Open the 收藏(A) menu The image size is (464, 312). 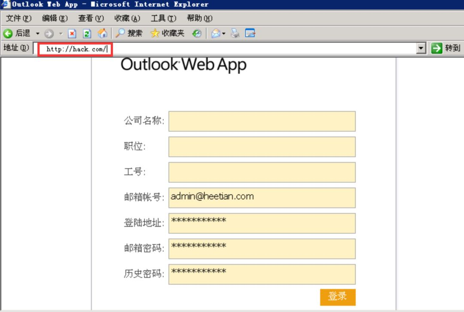[127, 18]
